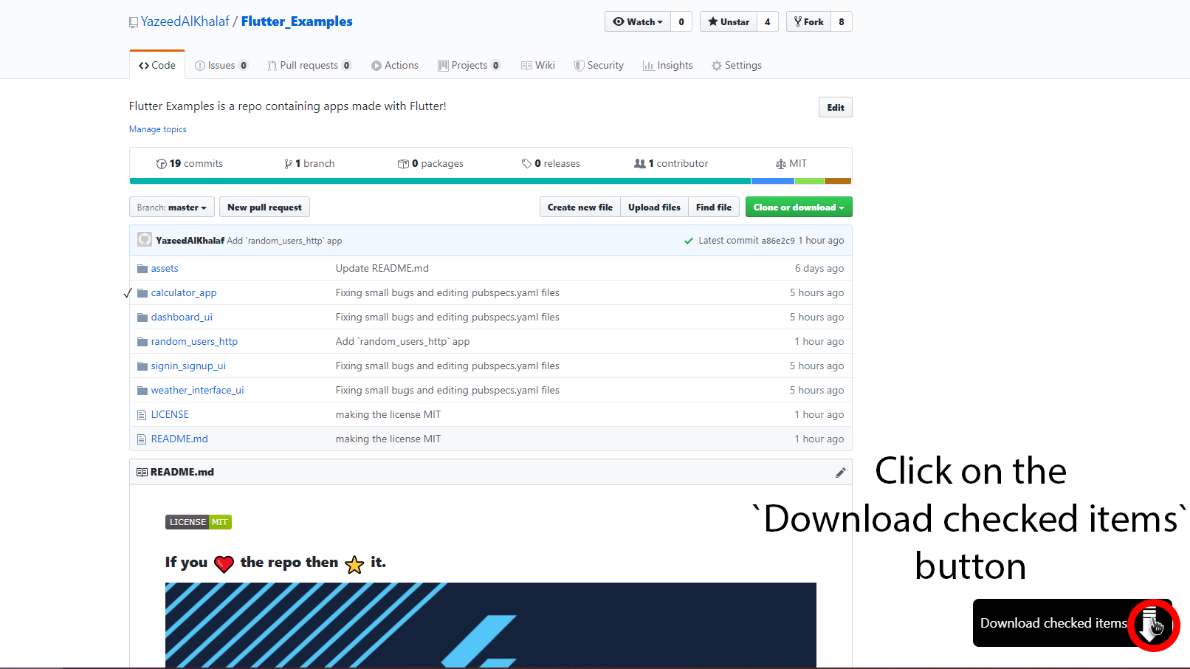This screenshot has width=1190, height=669.
Task: Click the Flutter banner image in README
Action: (x=491, y=625)
